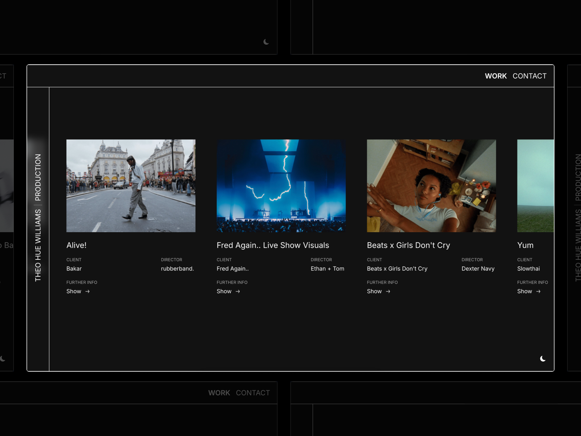Image resolution: width=581 pixels, height=436 pixels.
Task: Click THEO HUE WILLIAMS logo in right background window
Action: [x=578, y=218]
